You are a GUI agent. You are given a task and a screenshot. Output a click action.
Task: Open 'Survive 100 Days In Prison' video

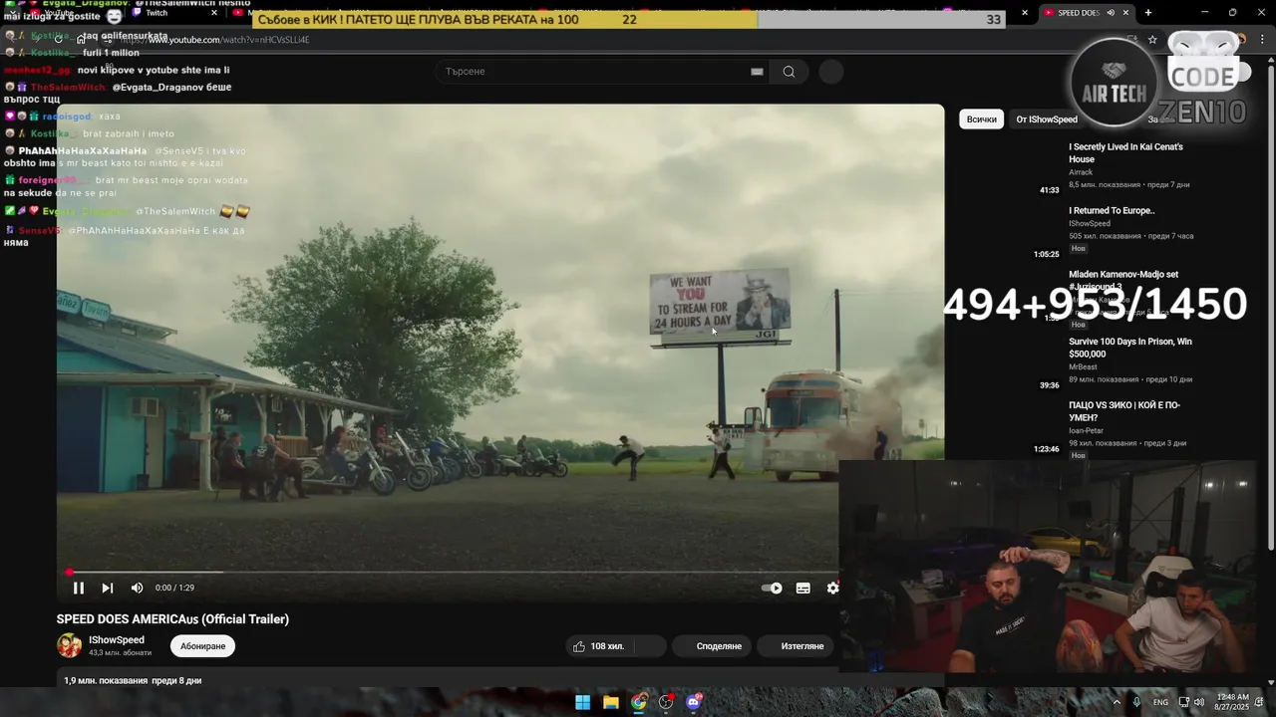tap(1129, 348)
